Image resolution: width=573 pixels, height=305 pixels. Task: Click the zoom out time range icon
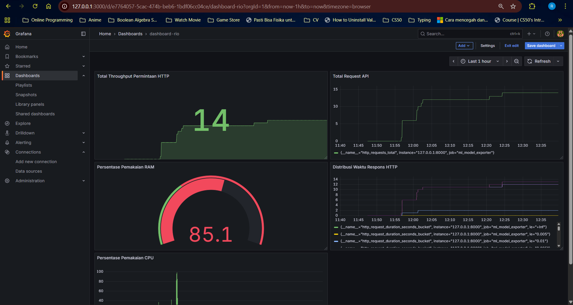pos(516,61)
